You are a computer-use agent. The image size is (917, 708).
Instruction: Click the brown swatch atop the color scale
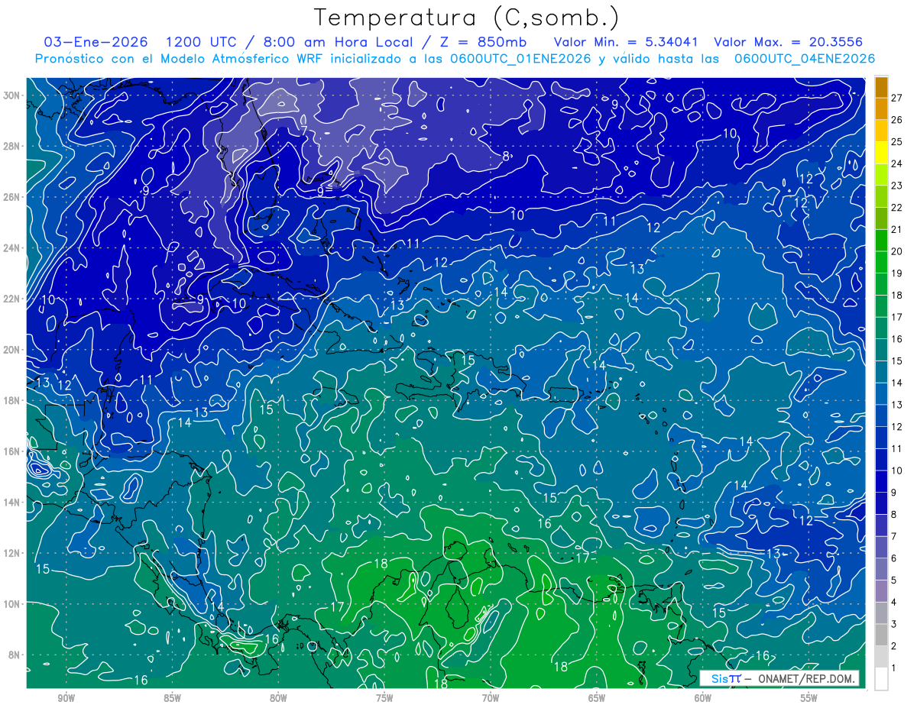click(881, 87)
